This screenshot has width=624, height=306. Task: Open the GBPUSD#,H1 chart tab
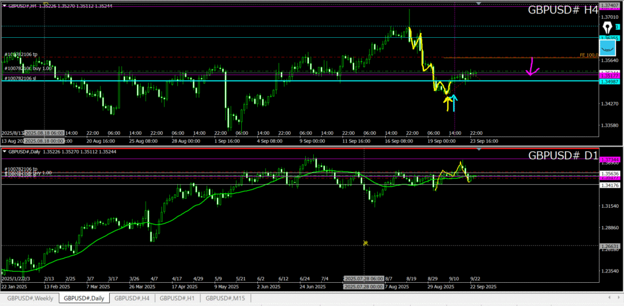[x=177, y=298]
